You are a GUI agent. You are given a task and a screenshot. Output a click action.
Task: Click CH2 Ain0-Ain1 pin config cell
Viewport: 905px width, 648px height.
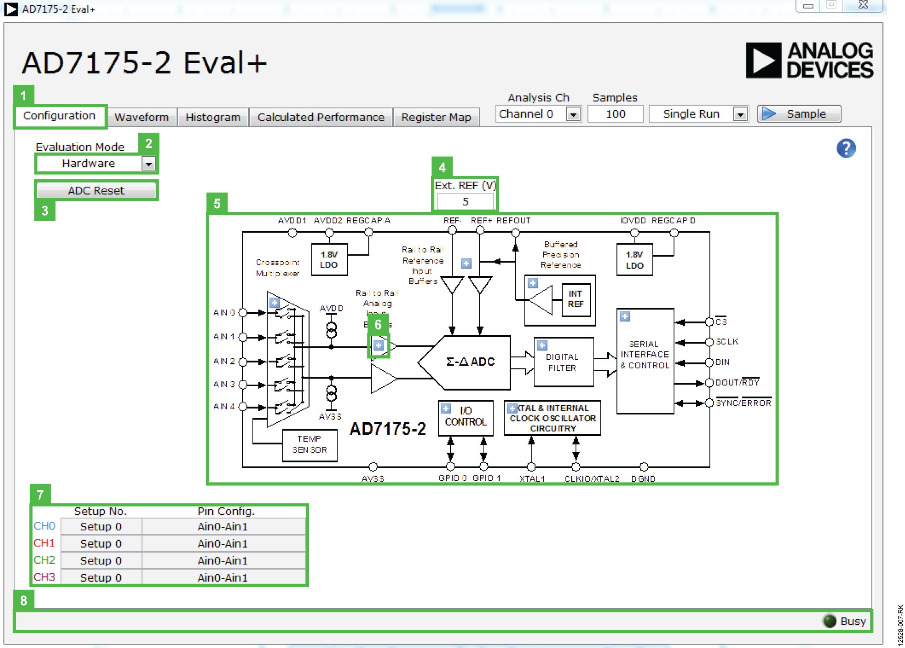224,561
